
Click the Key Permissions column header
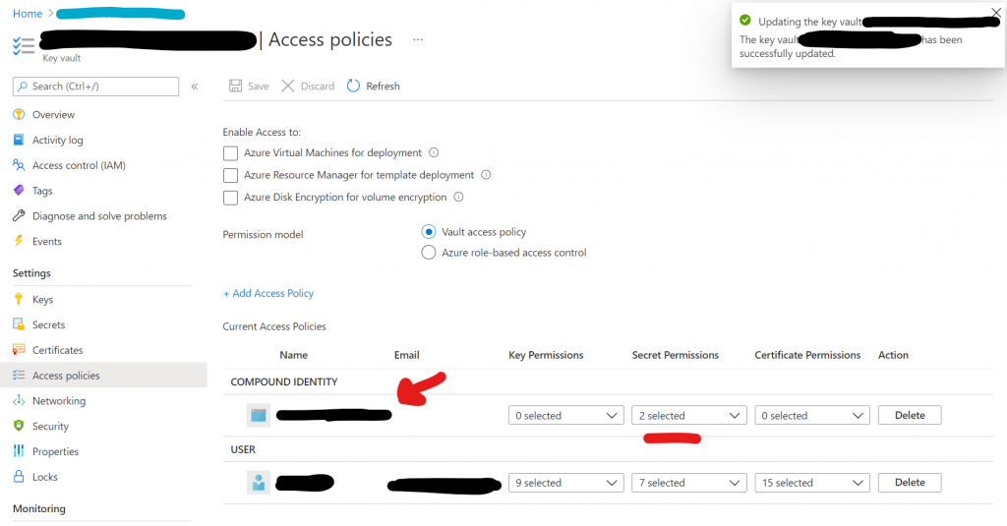tap(546, 355)
